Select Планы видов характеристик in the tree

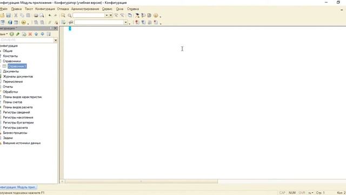click(x=22, y=97)
